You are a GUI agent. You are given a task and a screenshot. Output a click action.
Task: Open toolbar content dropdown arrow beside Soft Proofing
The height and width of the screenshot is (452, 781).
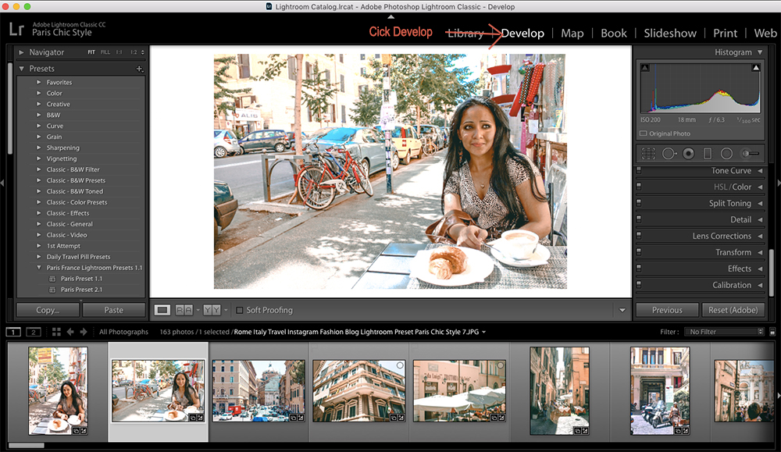[x=622, y=310]
